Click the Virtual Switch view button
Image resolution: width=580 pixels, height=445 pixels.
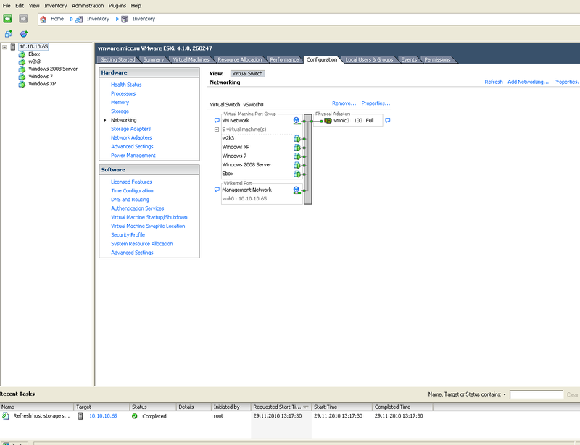point(247,74)
